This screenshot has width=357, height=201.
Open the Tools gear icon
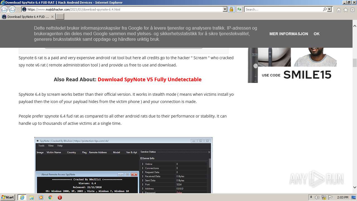(x=353, y=10)
